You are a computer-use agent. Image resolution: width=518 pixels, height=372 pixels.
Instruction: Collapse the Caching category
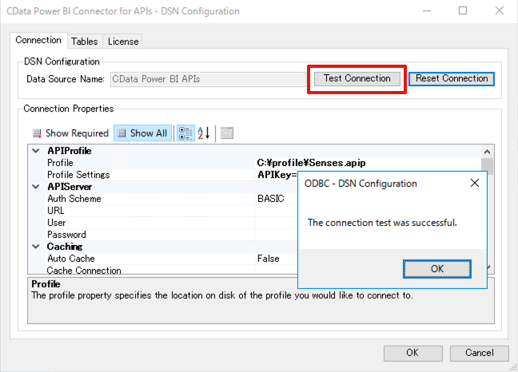(x=35, y=247)
